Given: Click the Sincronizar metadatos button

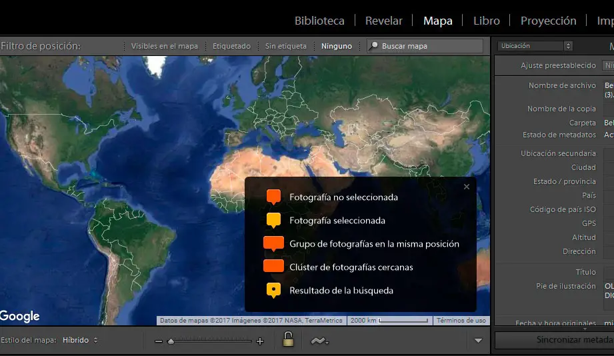Looking at the screenshot, I should pyautogui.click(x=555, y=340).
